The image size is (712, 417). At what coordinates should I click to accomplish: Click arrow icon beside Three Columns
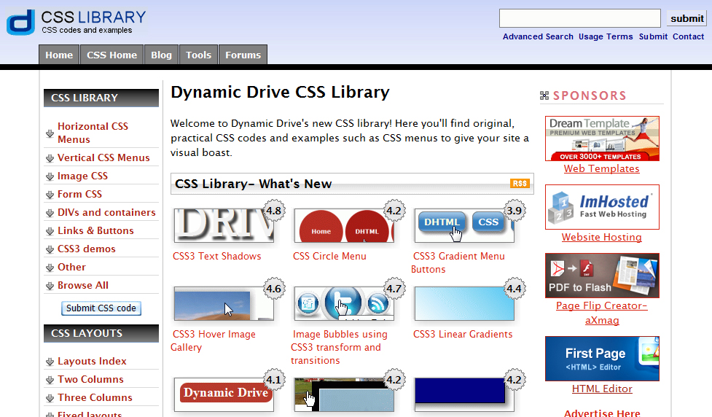click(50, 398)
